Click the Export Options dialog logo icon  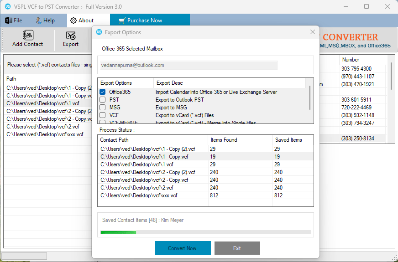pos(99,32)
